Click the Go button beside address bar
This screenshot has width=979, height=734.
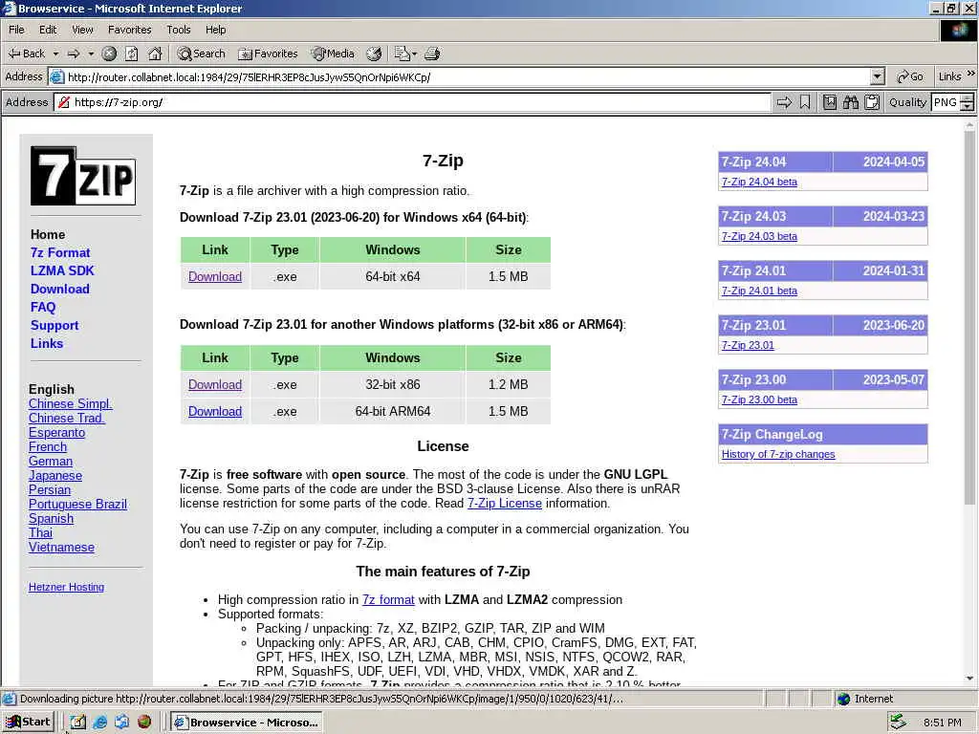[x=910, y=76]
